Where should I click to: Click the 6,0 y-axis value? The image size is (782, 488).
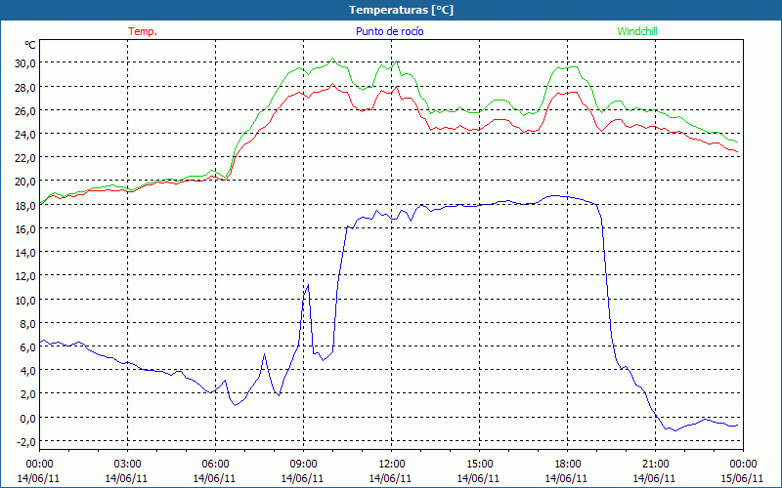[28, 347]
